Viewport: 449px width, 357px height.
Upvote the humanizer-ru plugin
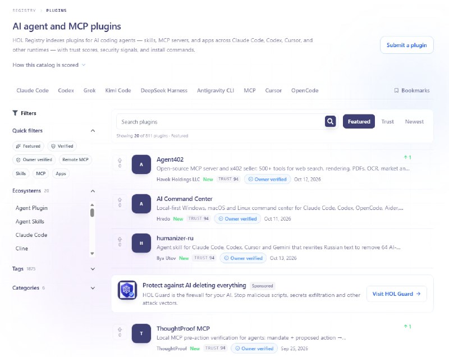[x=120, y=242]
